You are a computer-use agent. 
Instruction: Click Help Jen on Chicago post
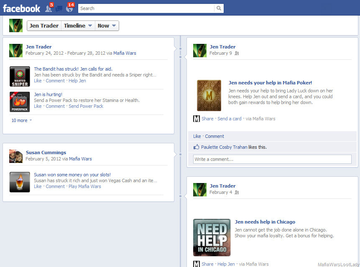pyautogui.click(x=226, y=264)
